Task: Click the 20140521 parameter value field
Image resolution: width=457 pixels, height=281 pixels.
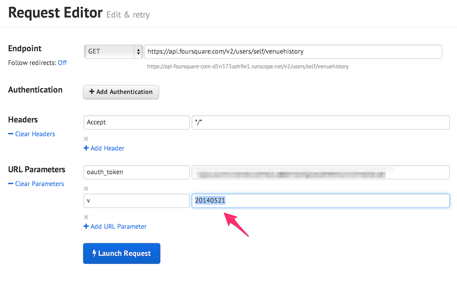Action: (320, 201)
